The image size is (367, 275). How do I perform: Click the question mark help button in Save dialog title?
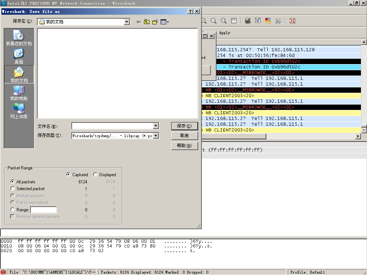[191, 11]
